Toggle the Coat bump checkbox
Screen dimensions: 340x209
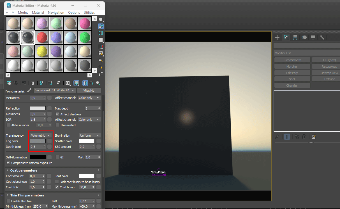[57, 187]
